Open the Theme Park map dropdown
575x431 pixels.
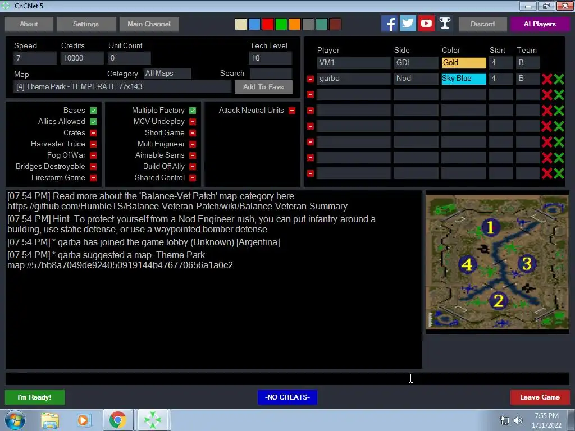click(x=122, y=87)
